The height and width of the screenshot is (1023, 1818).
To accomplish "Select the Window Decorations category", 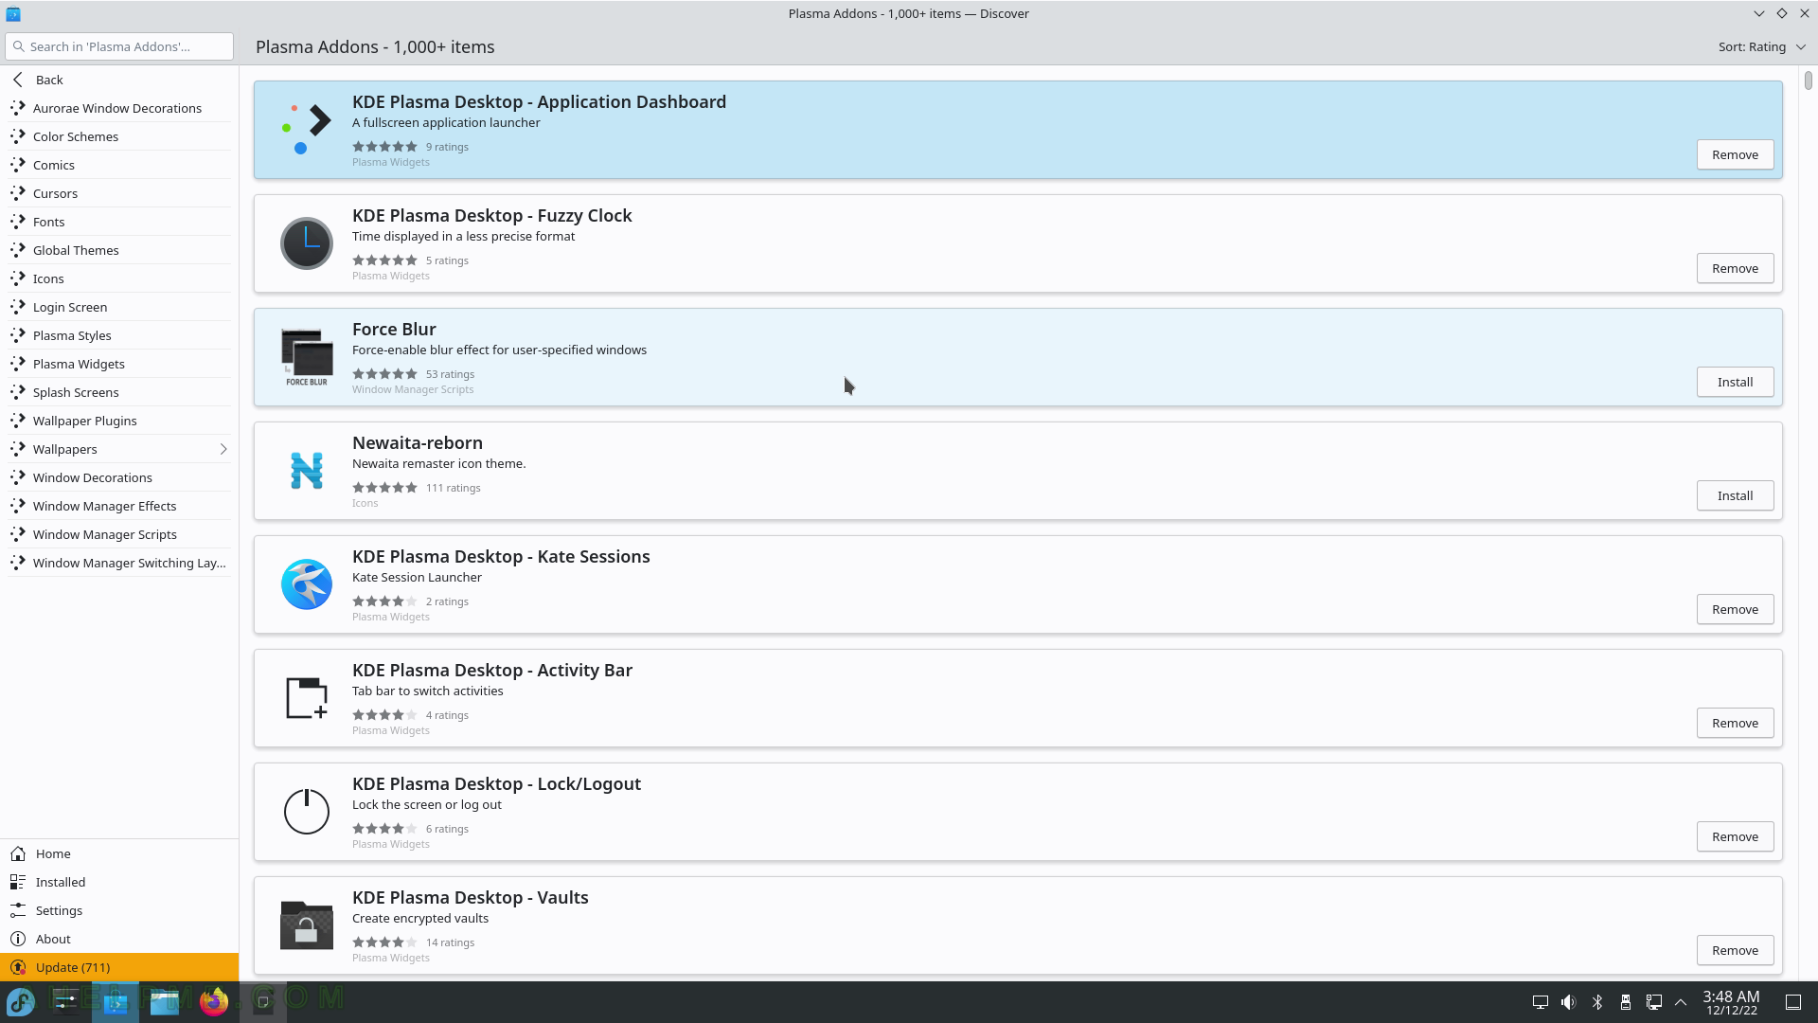I will coord(119,477).
